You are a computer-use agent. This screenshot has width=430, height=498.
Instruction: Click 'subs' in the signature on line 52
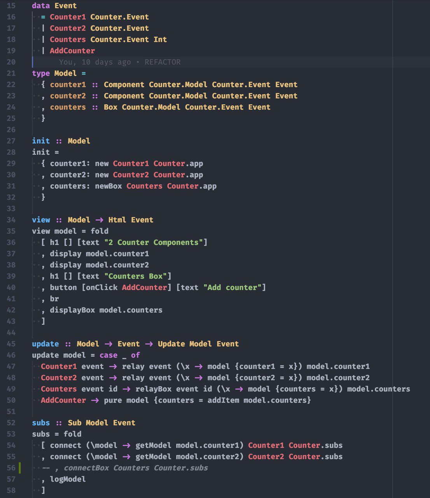point(41,423)
